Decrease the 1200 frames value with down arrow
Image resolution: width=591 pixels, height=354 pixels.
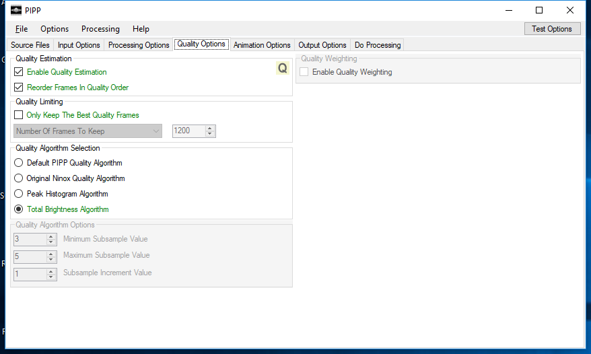tap(210, 133)
